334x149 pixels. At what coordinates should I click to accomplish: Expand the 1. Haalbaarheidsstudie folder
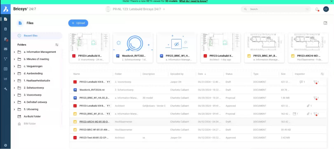point(14,81)
